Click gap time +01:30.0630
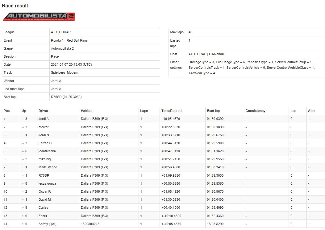This screenshot has height=230, width=325. (x=171, y=199)
